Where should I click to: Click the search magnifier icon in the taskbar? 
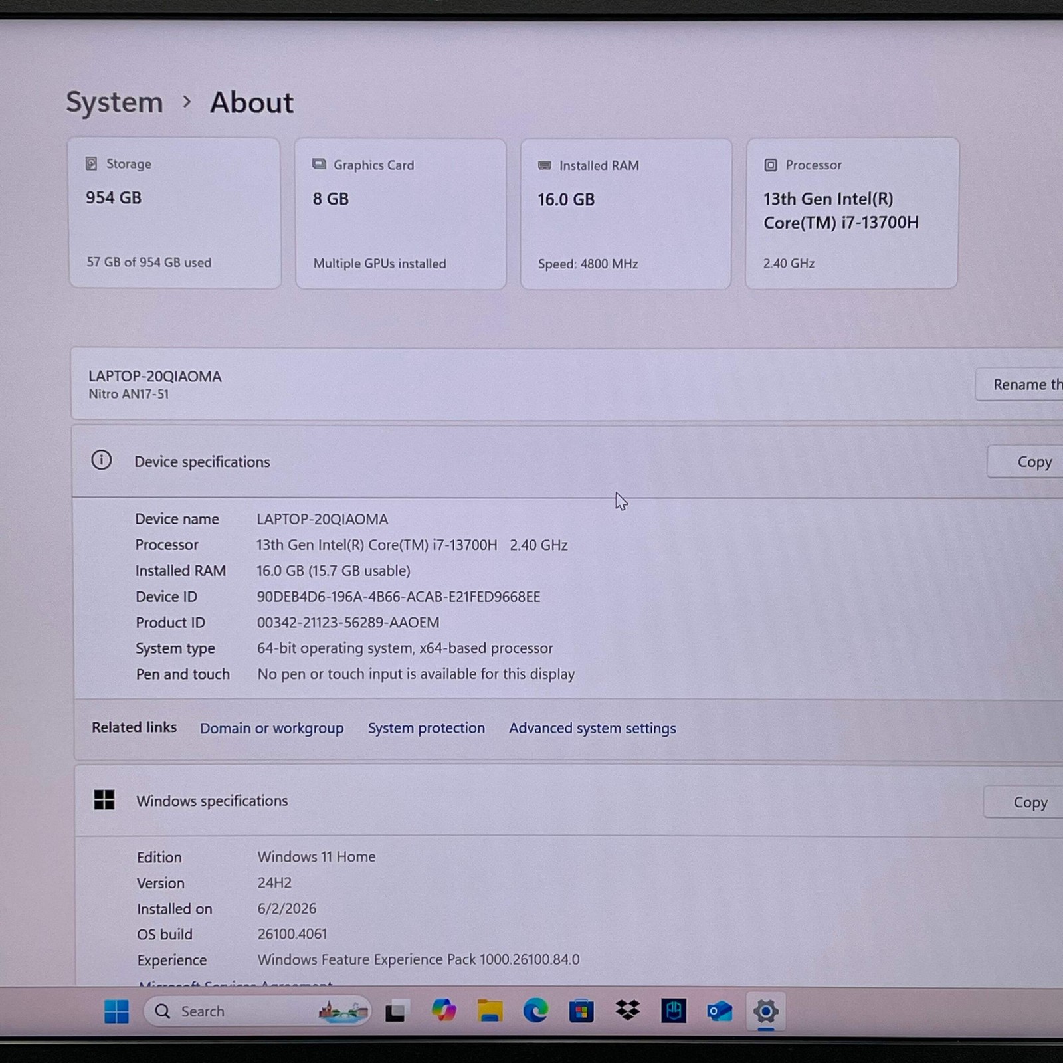tap(162, 1011)
